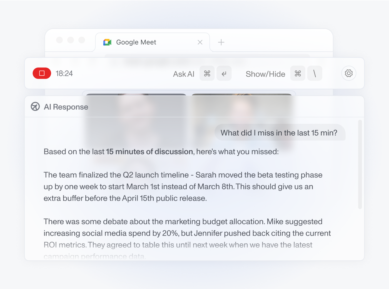Trigger the Ask AI control

tap(184, 74)
